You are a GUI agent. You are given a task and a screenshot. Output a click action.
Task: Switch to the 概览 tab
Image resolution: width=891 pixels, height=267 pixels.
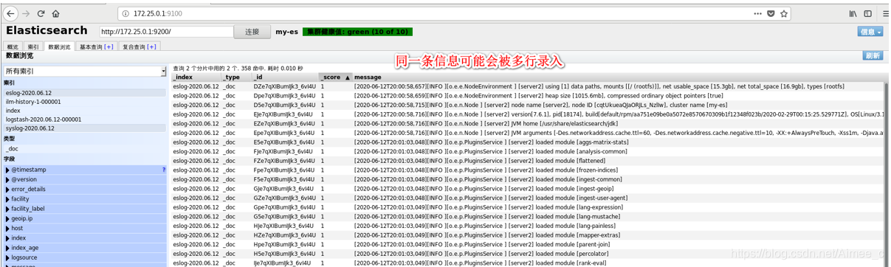13,46
